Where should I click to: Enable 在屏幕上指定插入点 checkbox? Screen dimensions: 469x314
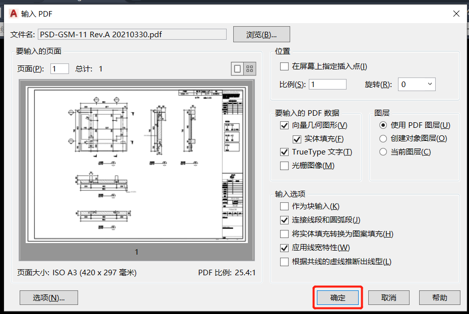point(284,66)
